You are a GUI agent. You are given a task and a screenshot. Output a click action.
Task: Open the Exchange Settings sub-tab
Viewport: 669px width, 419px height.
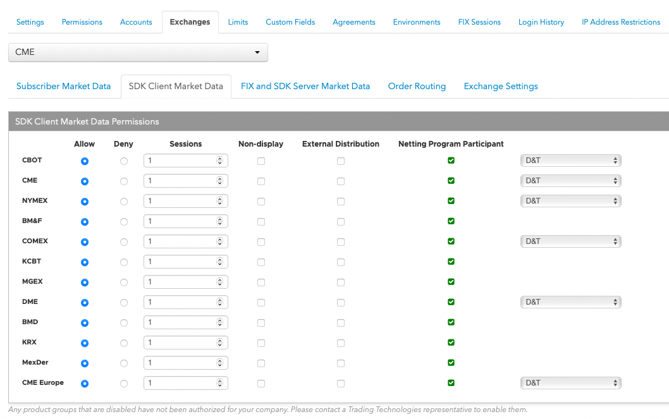[501, 87]
